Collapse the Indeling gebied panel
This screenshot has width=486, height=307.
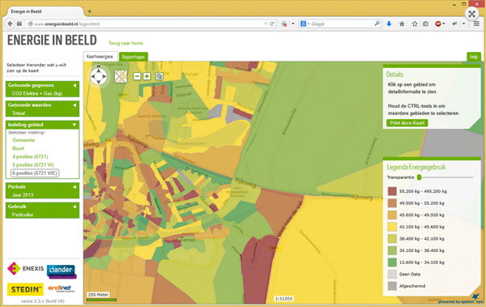pyautogui.click(x=75, y=125)
